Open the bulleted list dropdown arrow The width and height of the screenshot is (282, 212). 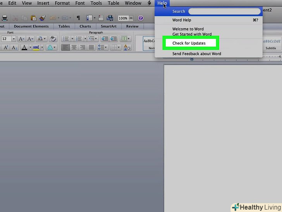point(72,38)
